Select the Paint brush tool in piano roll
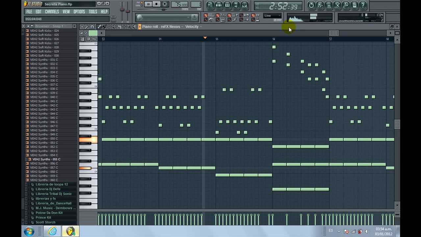 (104, 27)
